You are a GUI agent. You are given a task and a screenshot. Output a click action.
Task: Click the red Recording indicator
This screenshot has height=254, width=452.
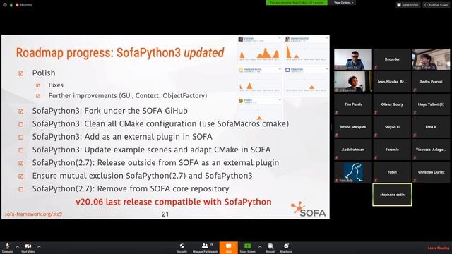[x=24, y=5]
